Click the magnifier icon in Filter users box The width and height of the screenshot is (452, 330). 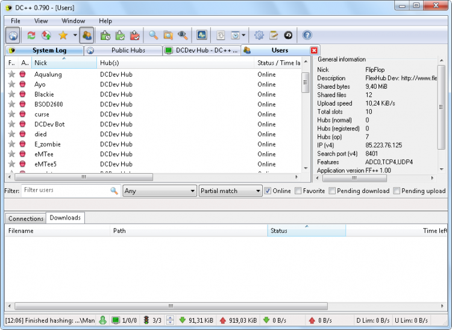[114, 191]
